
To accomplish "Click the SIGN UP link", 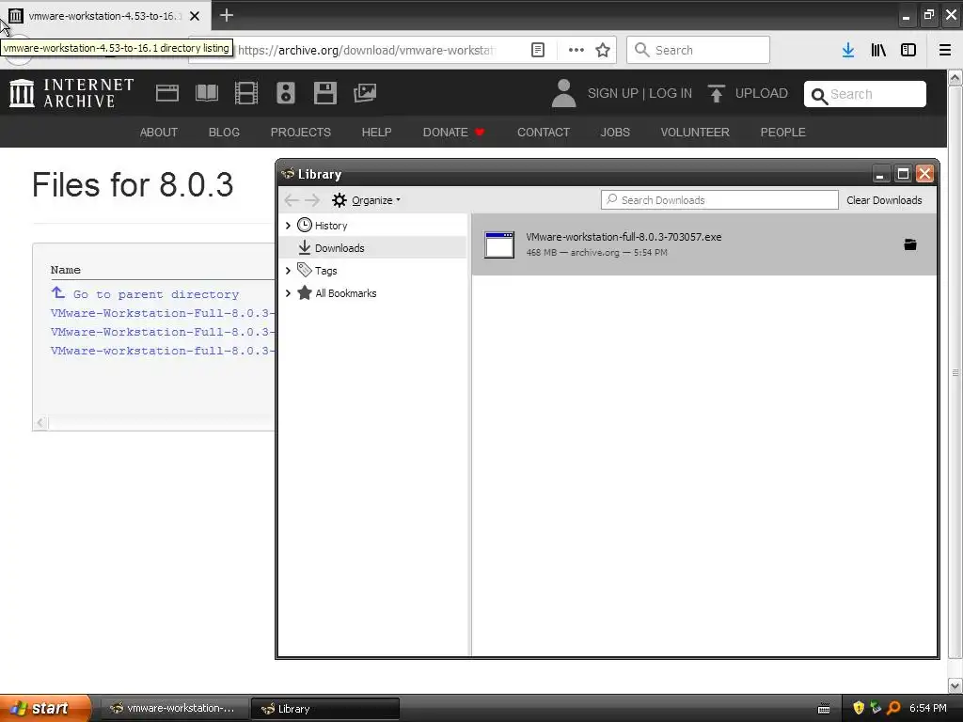I will pos(612,93).
